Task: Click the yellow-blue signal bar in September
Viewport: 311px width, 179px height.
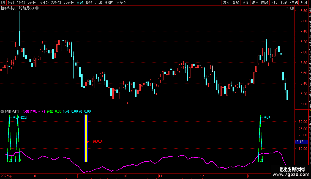Action: click(x=86, y=138)
